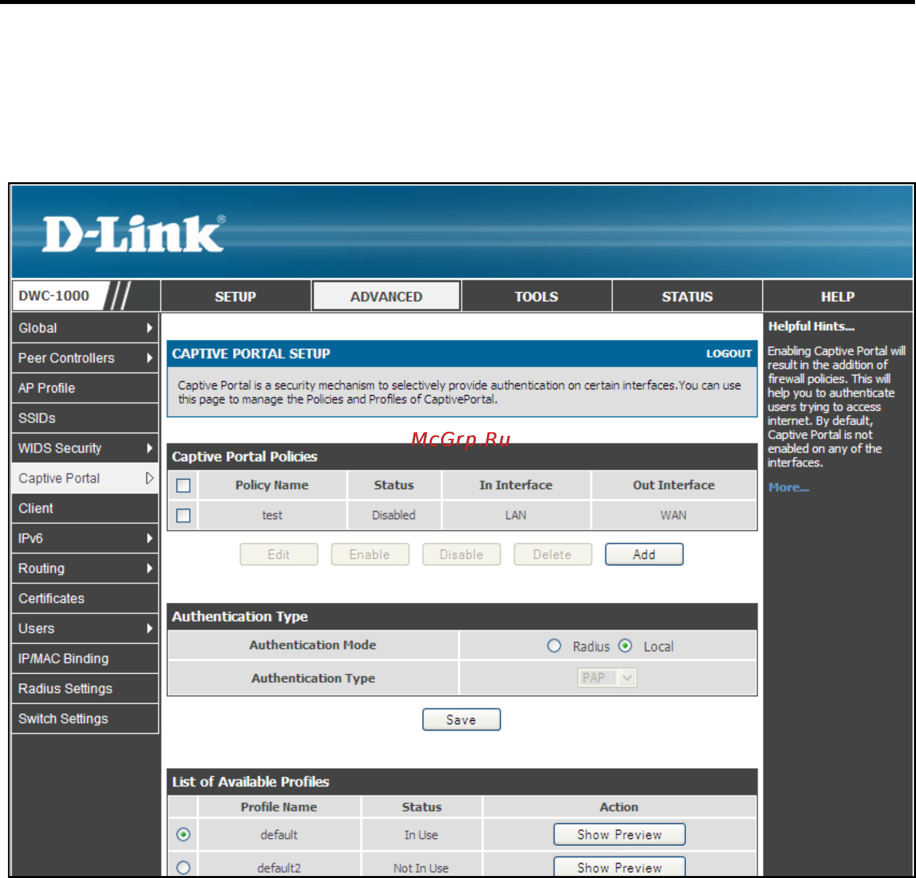Expand the WIDS Security submenu arrow
This screenshot has height=878, width=916.
click(149, 448)
